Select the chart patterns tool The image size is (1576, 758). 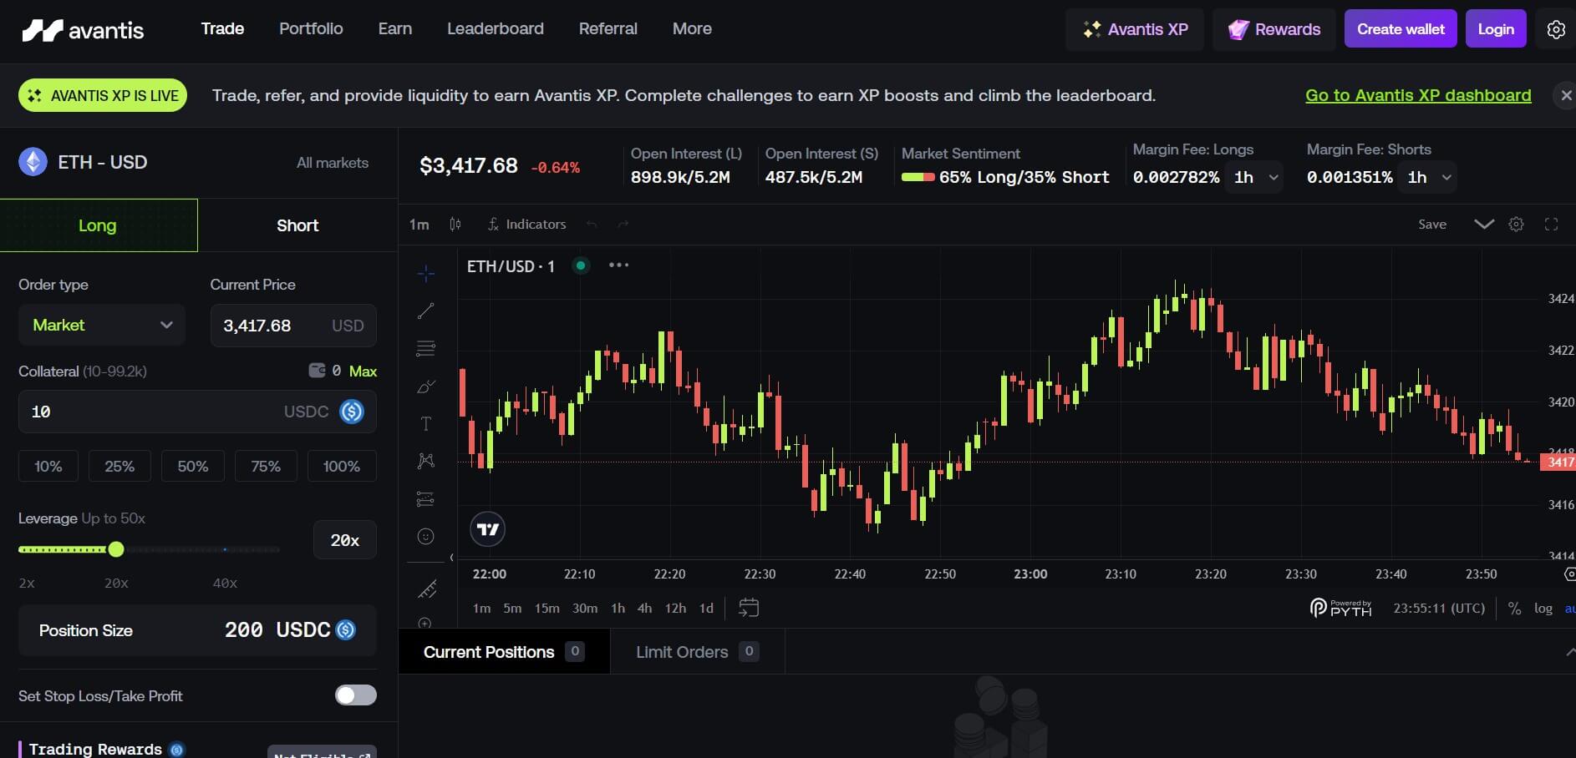click(x=425, y=461)
